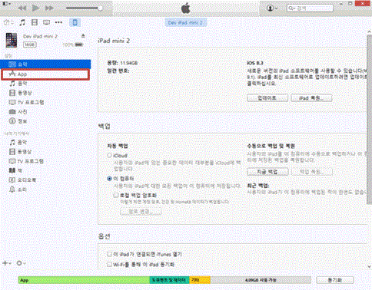372x290 pixels.
Task: Select App in the device sidebar
Action: (45, 74)
